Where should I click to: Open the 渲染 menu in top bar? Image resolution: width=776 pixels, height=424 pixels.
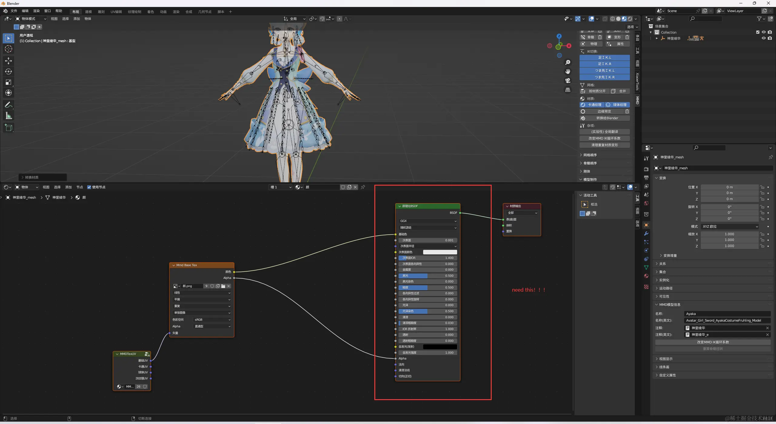(x=36, y=11)
